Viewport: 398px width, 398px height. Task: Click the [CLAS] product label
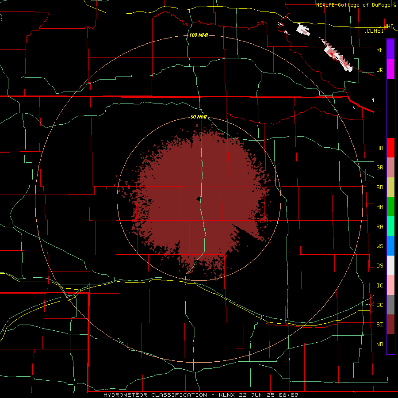coord(374,31)
